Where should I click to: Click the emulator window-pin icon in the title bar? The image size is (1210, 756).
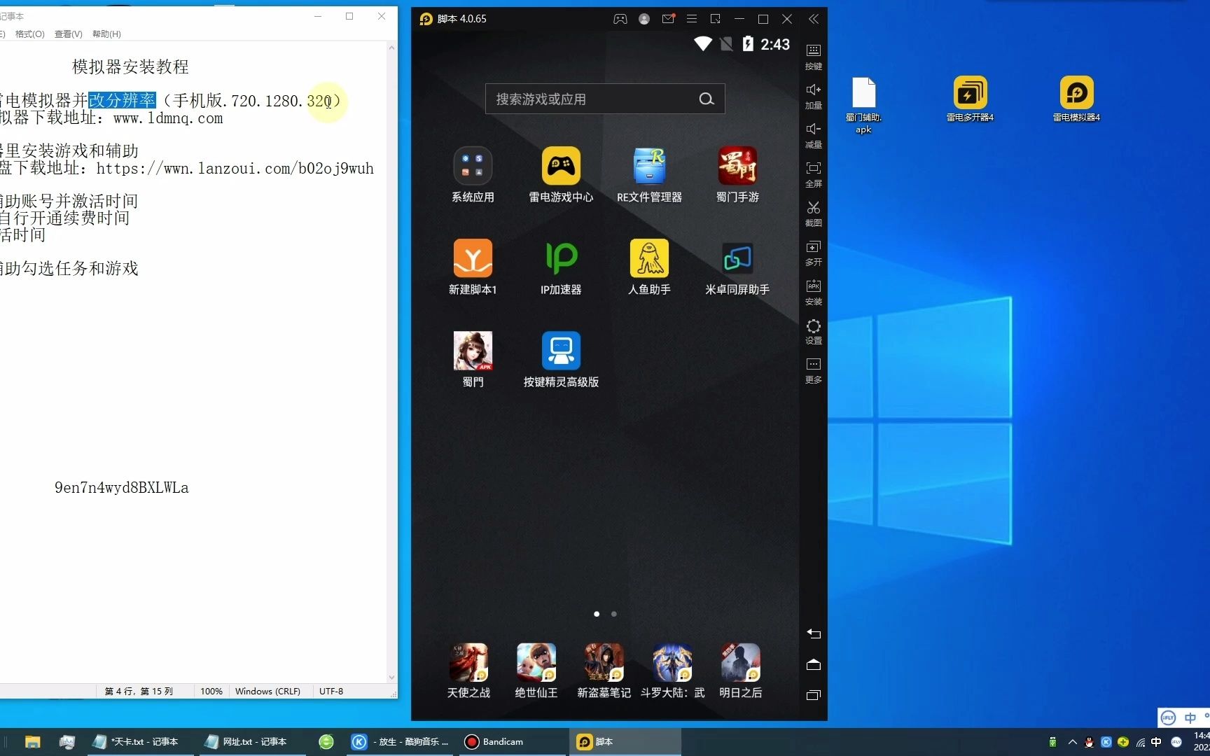(x=716, y=19)
